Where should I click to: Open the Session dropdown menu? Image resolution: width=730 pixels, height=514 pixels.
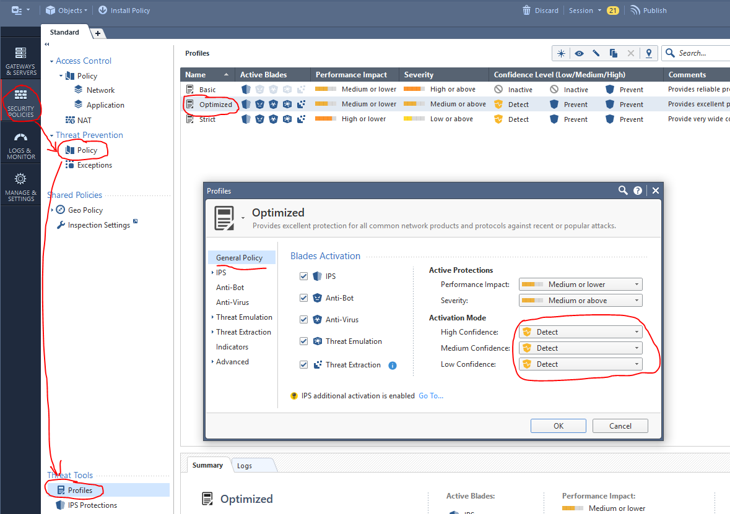click(584, 11)
